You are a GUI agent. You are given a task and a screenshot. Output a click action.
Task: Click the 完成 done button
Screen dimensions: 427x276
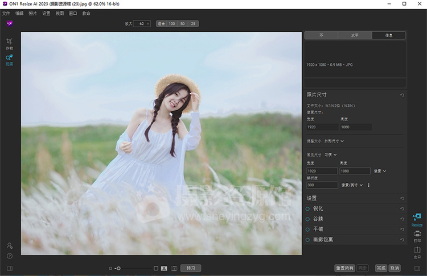(x=380, y=268)
